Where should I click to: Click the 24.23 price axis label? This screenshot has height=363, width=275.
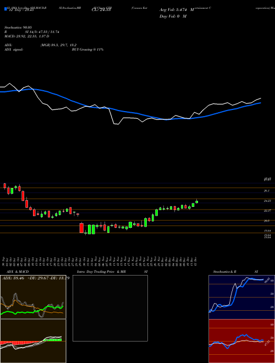coord(267,201)
